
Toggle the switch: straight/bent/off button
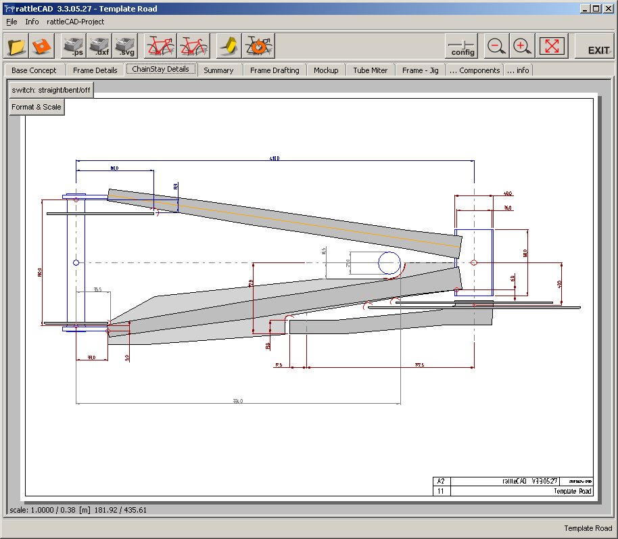(x=51, y=90)
